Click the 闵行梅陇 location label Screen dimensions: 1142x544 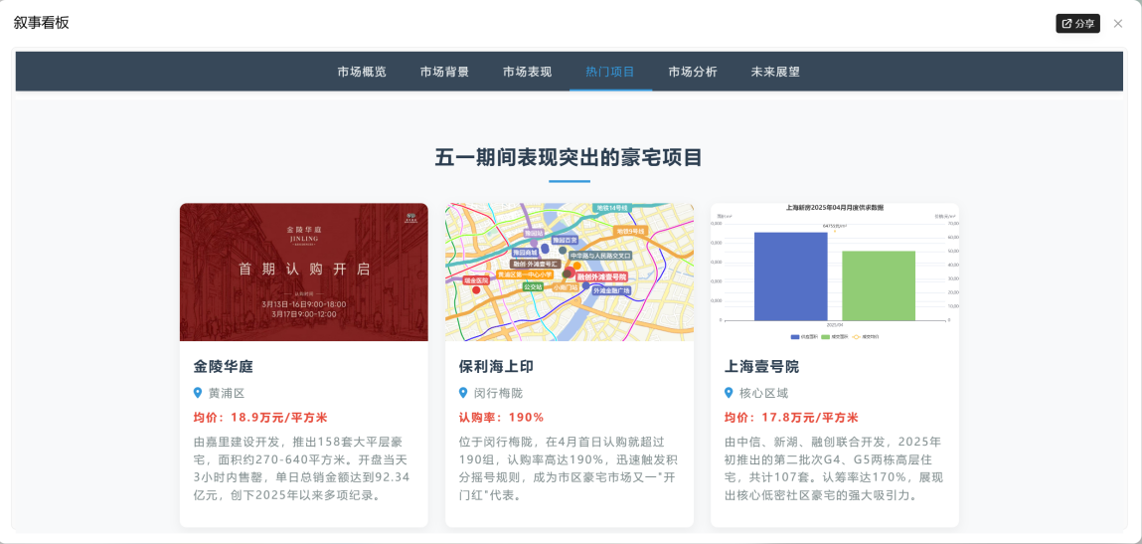tap(498, 393)
